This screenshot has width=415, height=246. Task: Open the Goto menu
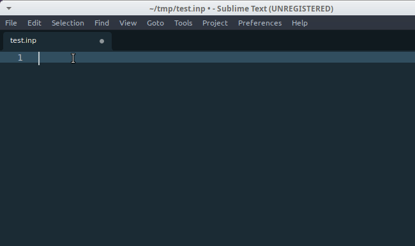[x=155, y=23]
